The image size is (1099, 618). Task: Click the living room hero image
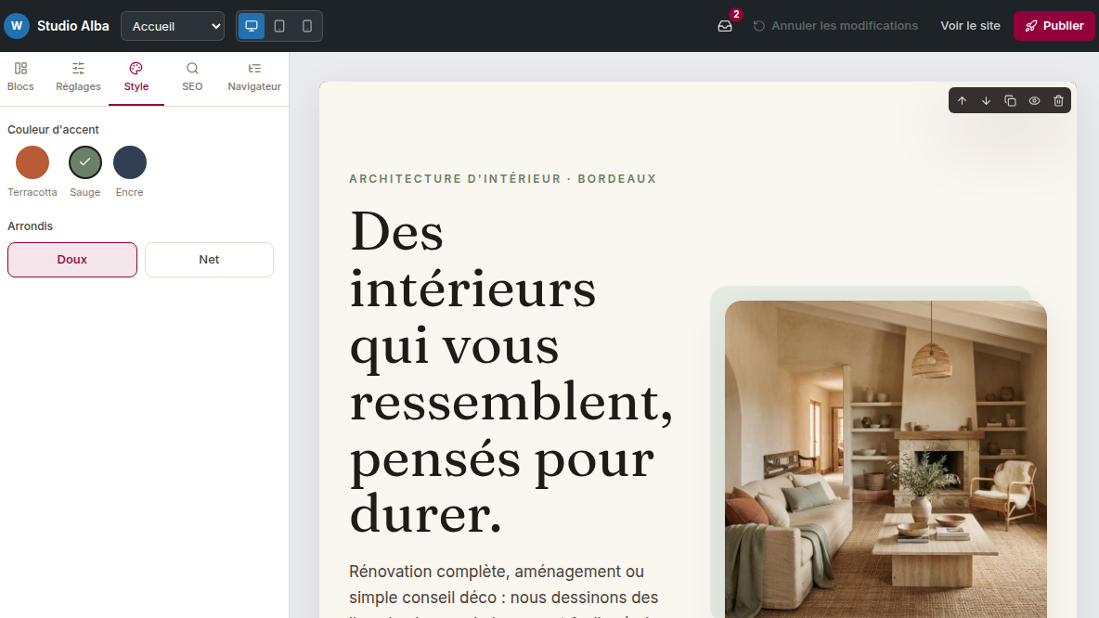886,459
